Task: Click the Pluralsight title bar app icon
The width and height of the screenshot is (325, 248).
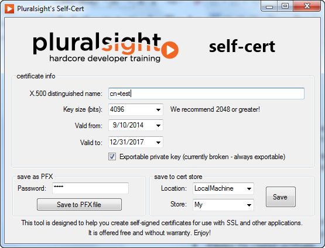Action: click(x=9, y=9)
